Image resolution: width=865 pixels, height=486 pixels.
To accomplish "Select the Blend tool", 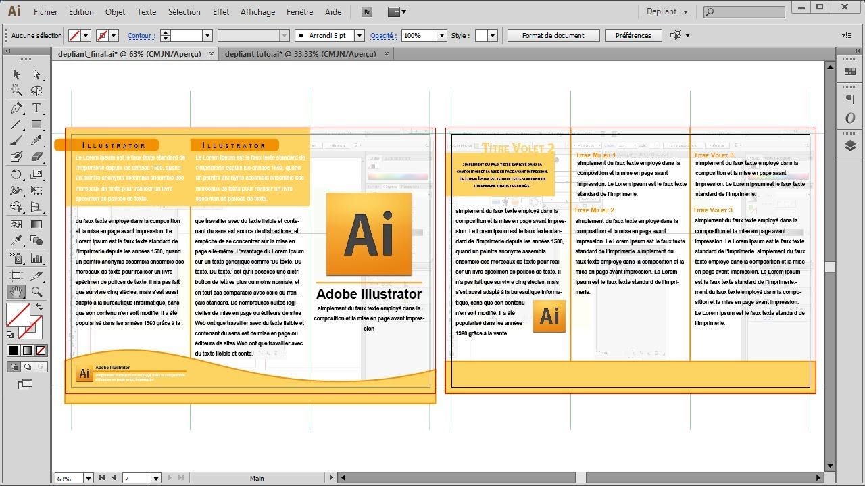I will [x=36, y=241].
